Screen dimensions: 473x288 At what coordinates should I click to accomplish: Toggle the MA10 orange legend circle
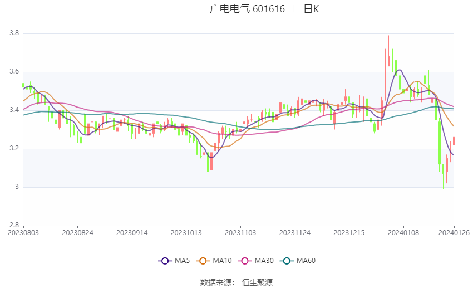tap(203, 261)
